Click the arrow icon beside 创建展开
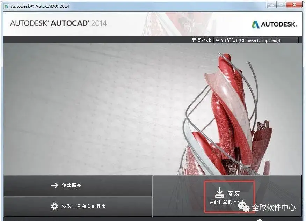 tap(54, 185)
